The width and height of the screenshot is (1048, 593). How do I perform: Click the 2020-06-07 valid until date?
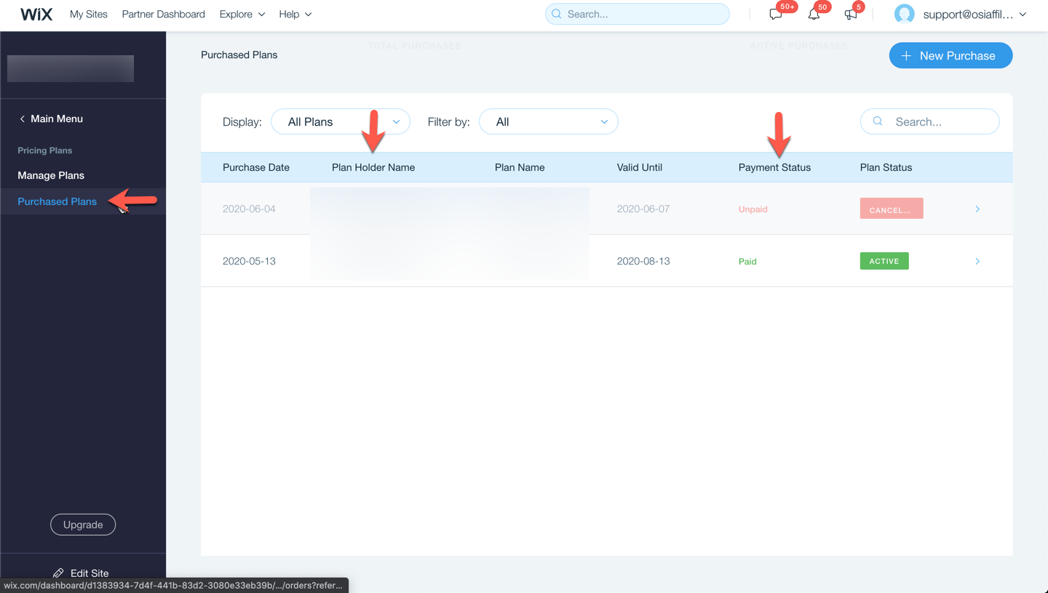(x=643, y=209)
